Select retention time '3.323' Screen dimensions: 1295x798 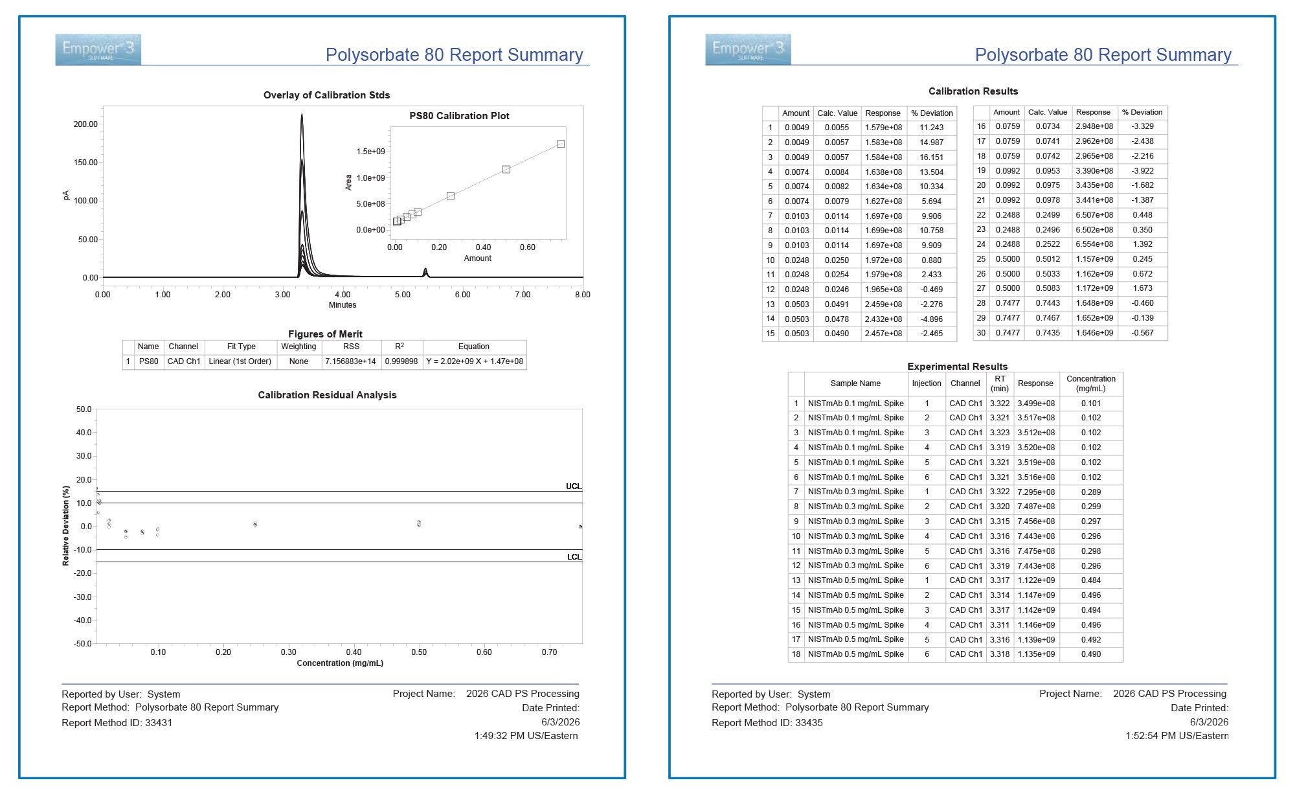[x=1000, y=433]
